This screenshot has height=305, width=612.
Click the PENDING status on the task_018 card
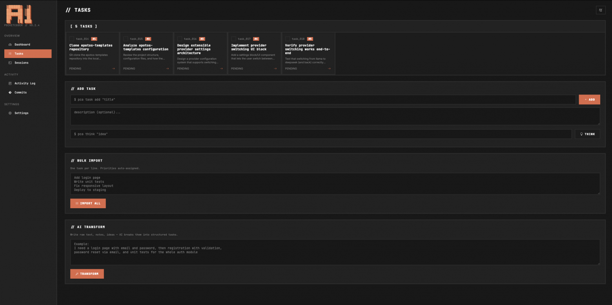click(291, 69)
